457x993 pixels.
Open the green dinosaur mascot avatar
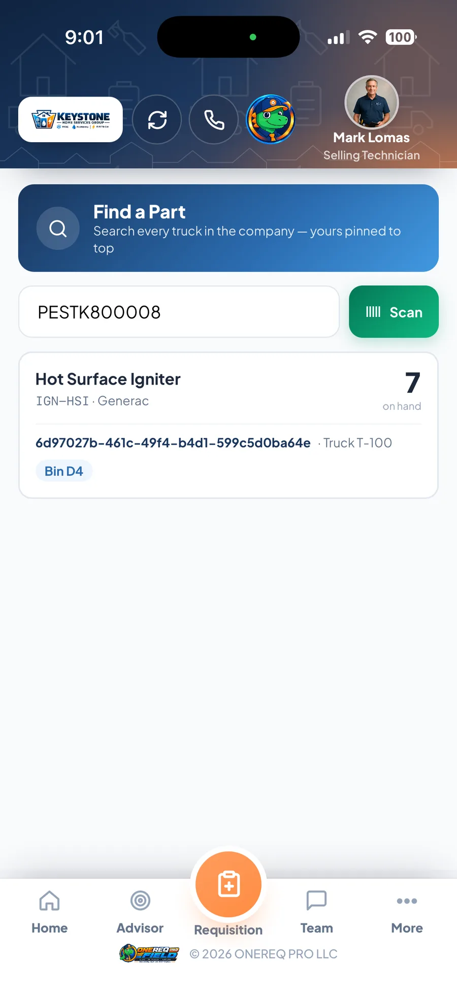point(271,119)
